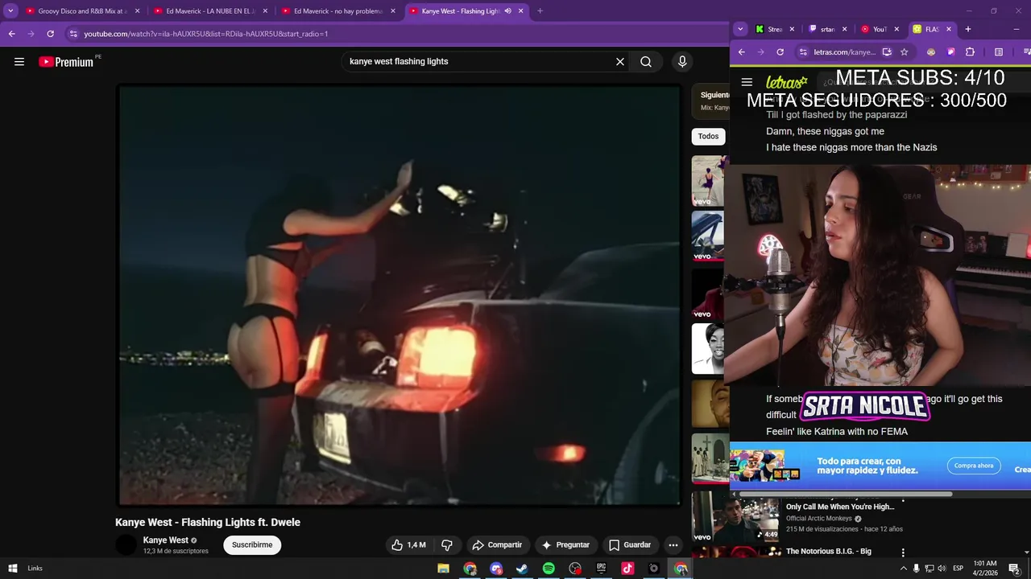Switch to Ed Maverick - LA NUBE tab
Image resolution: width=1031 pixels, height=579 pixels.
click(210, 11)
